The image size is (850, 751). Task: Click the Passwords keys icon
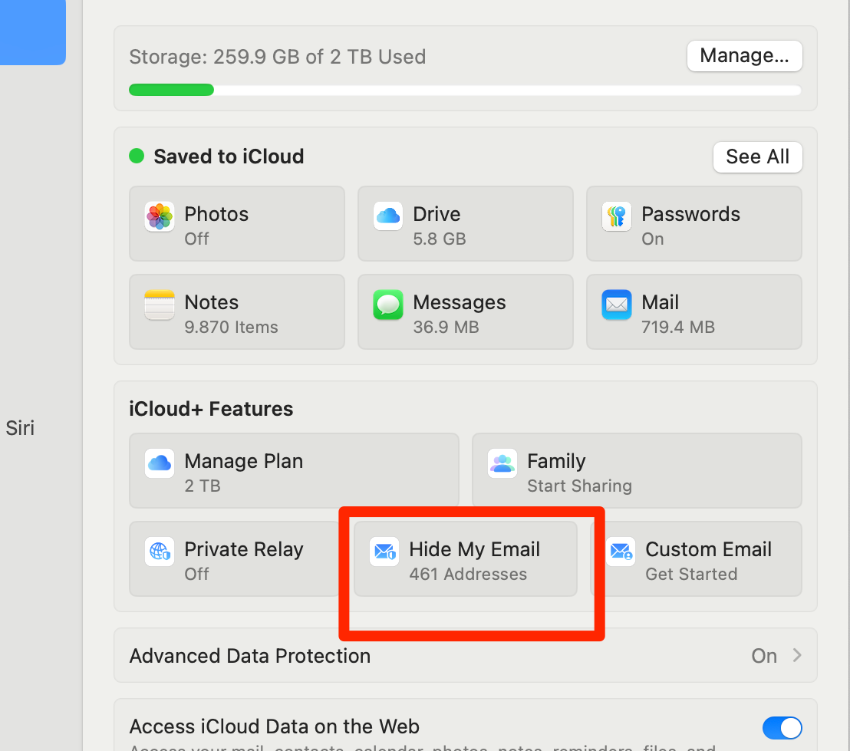click(x=617, y=216)
